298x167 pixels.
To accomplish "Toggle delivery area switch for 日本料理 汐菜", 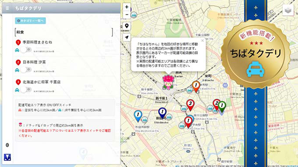I will coord(26,70).
